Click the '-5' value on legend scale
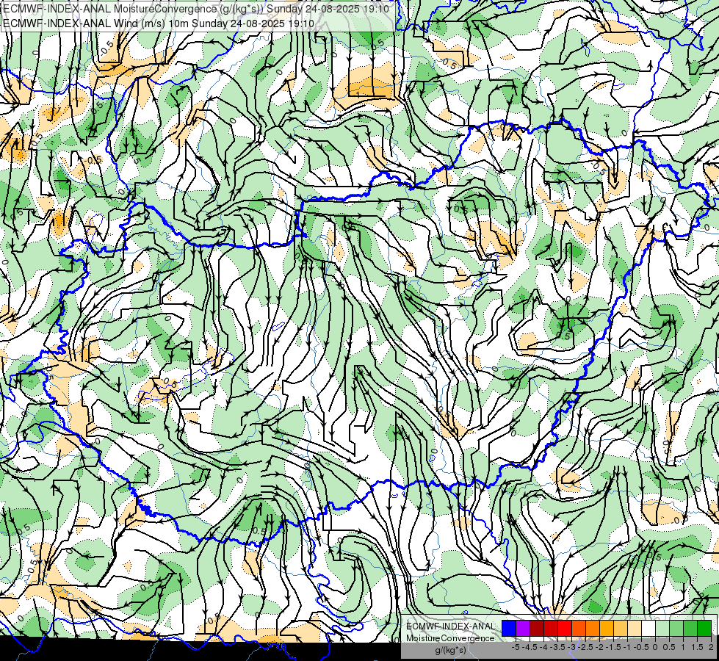 [x=516, y=647]
